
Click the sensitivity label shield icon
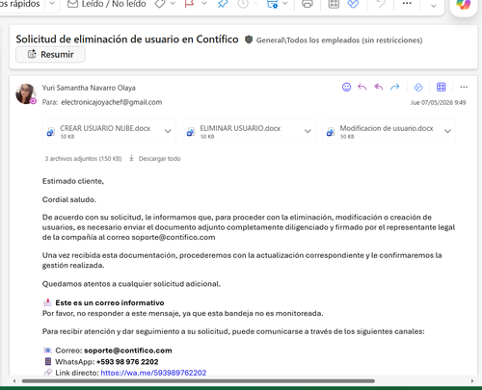coord(249,39)
